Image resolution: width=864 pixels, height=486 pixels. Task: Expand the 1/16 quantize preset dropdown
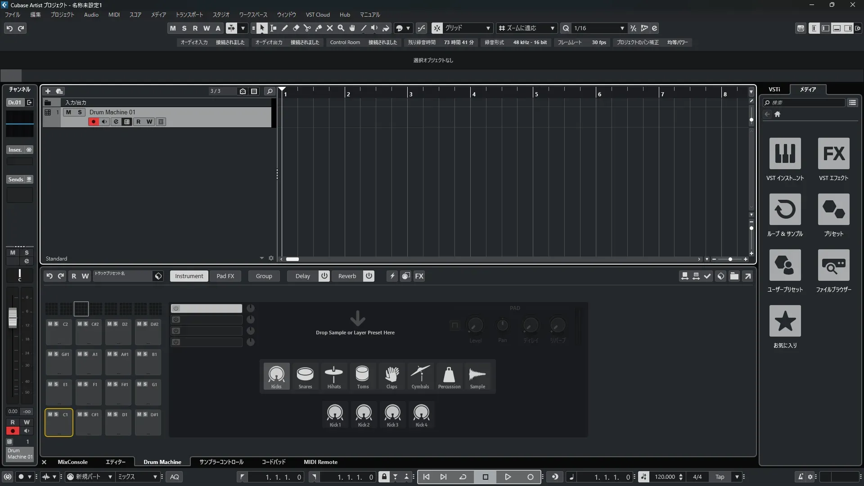coord(622,28)
